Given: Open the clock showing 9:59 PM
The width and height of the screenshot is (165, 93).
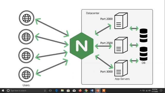Looking at the screenshot, I should pos(155,90).
